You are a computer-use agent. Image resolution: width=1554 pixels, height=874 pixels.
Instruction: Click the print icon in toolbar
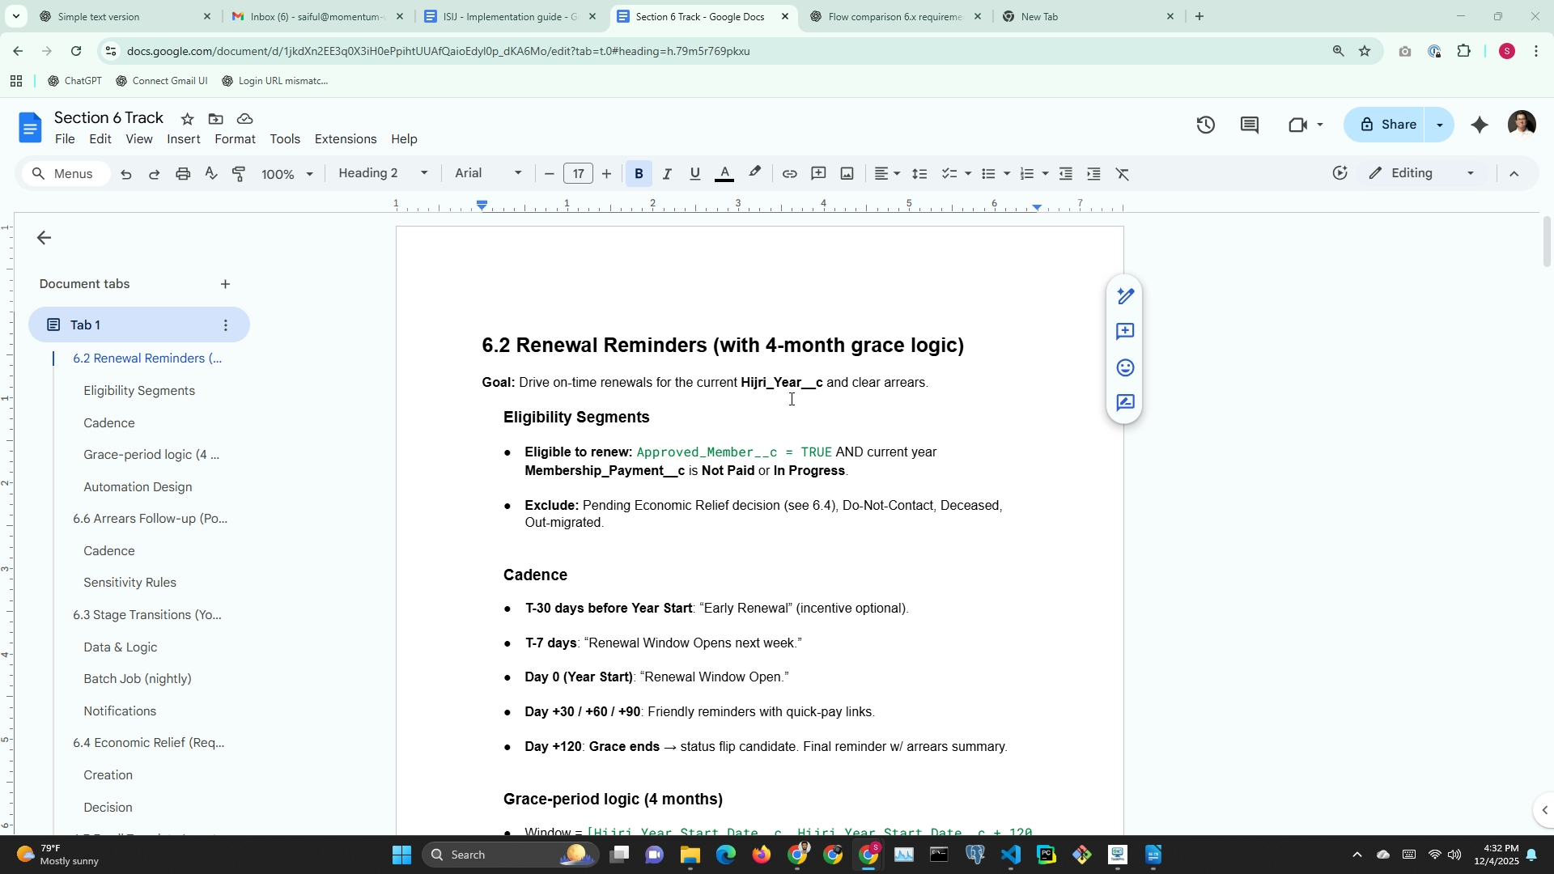[x=183, y=174]
